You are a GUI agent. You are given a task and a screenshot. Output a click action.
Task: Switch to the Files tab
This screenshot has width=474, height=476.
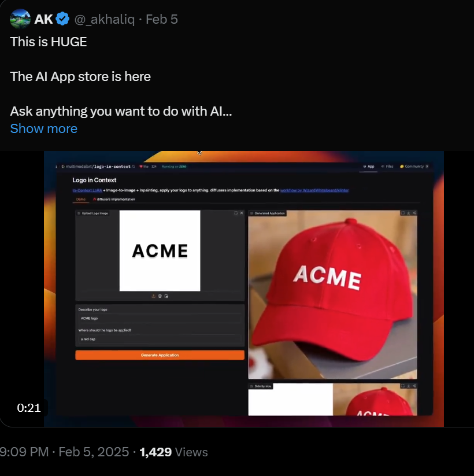[x=387, y=167]
